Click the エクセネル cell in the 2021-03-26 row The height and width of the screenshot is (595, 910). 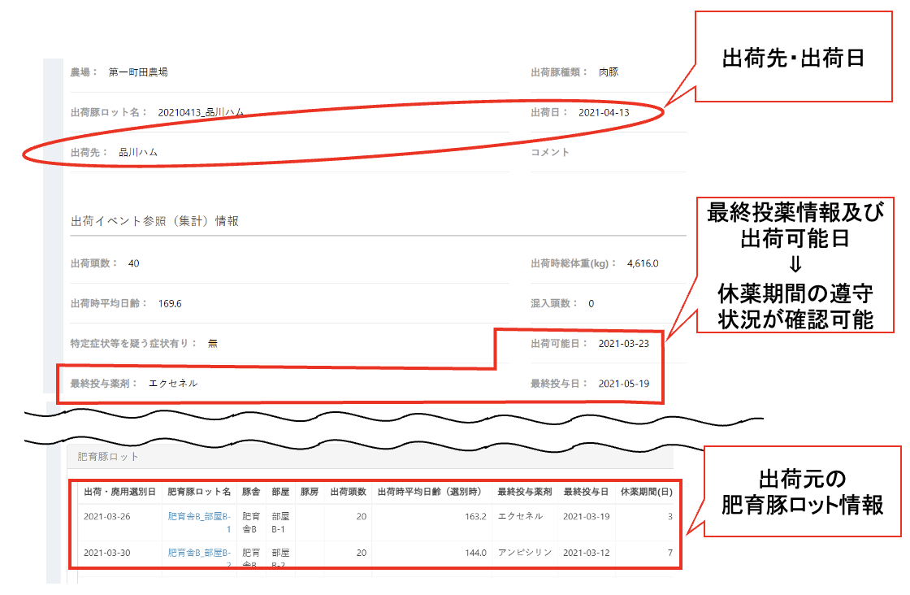tap(520, 516)
